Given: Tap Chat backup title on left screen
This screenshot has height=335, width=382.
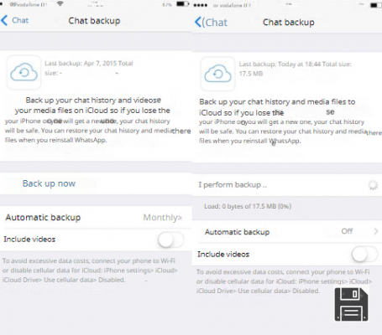Looking at the screenshot, I should pyautogui.click(x=94, y=21).
